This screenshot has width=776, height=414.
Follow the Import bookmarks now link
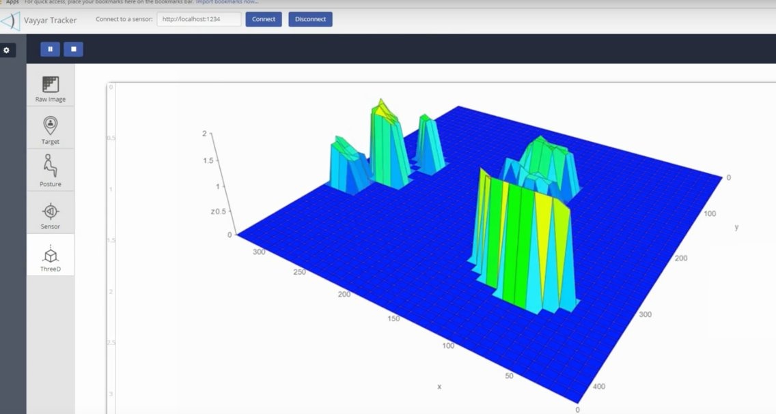click(x=227, y=2)
